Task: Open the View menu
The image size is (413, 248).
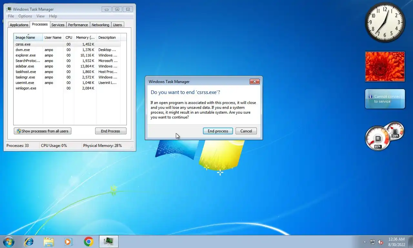Action: click(x=40, y=16)
